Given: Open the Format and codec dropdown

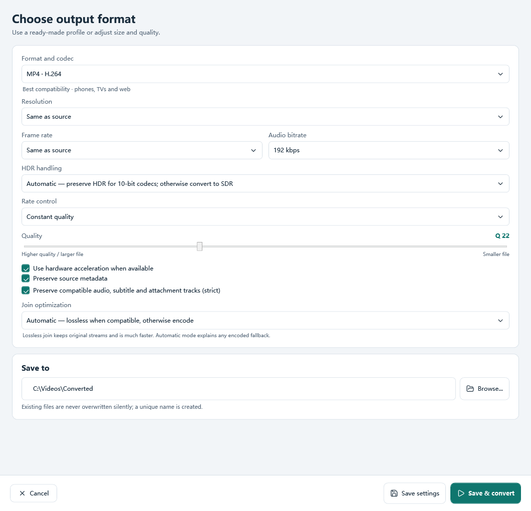Looking at the screenshot, I should pos(265,74).
